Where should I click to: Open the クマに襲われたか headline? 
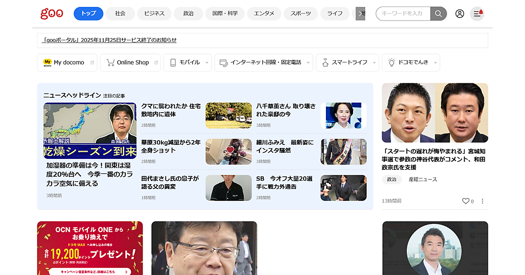tap(171, 110)
